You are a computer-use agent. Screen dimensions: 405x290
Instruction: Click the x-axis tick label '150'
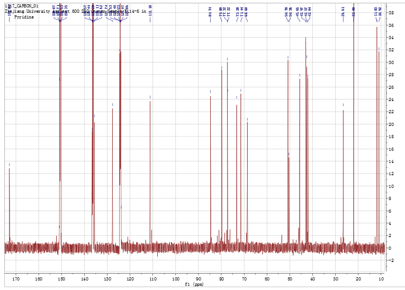pyautogui.click(x=61, y=279)
